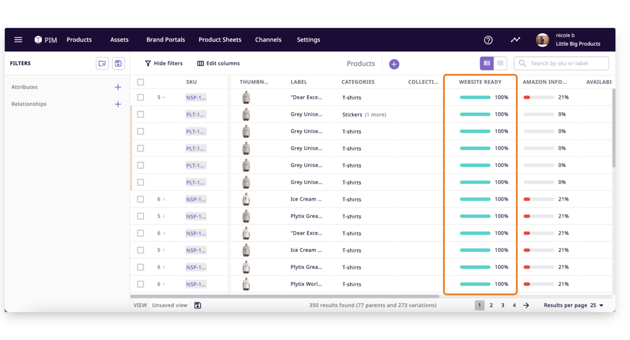The width and height of the screenshot is (630, 340).
Task: Switch to the grid view layout
Action: pos(500,63)
